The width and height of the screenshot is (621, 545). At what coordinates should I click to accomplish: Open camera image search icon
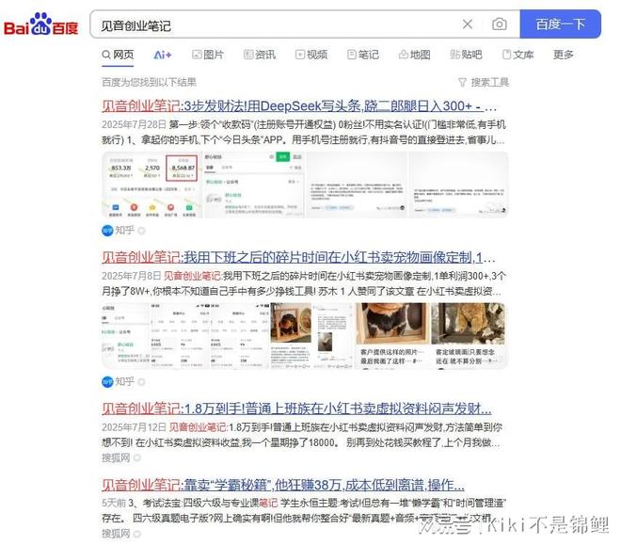[499, 24]
